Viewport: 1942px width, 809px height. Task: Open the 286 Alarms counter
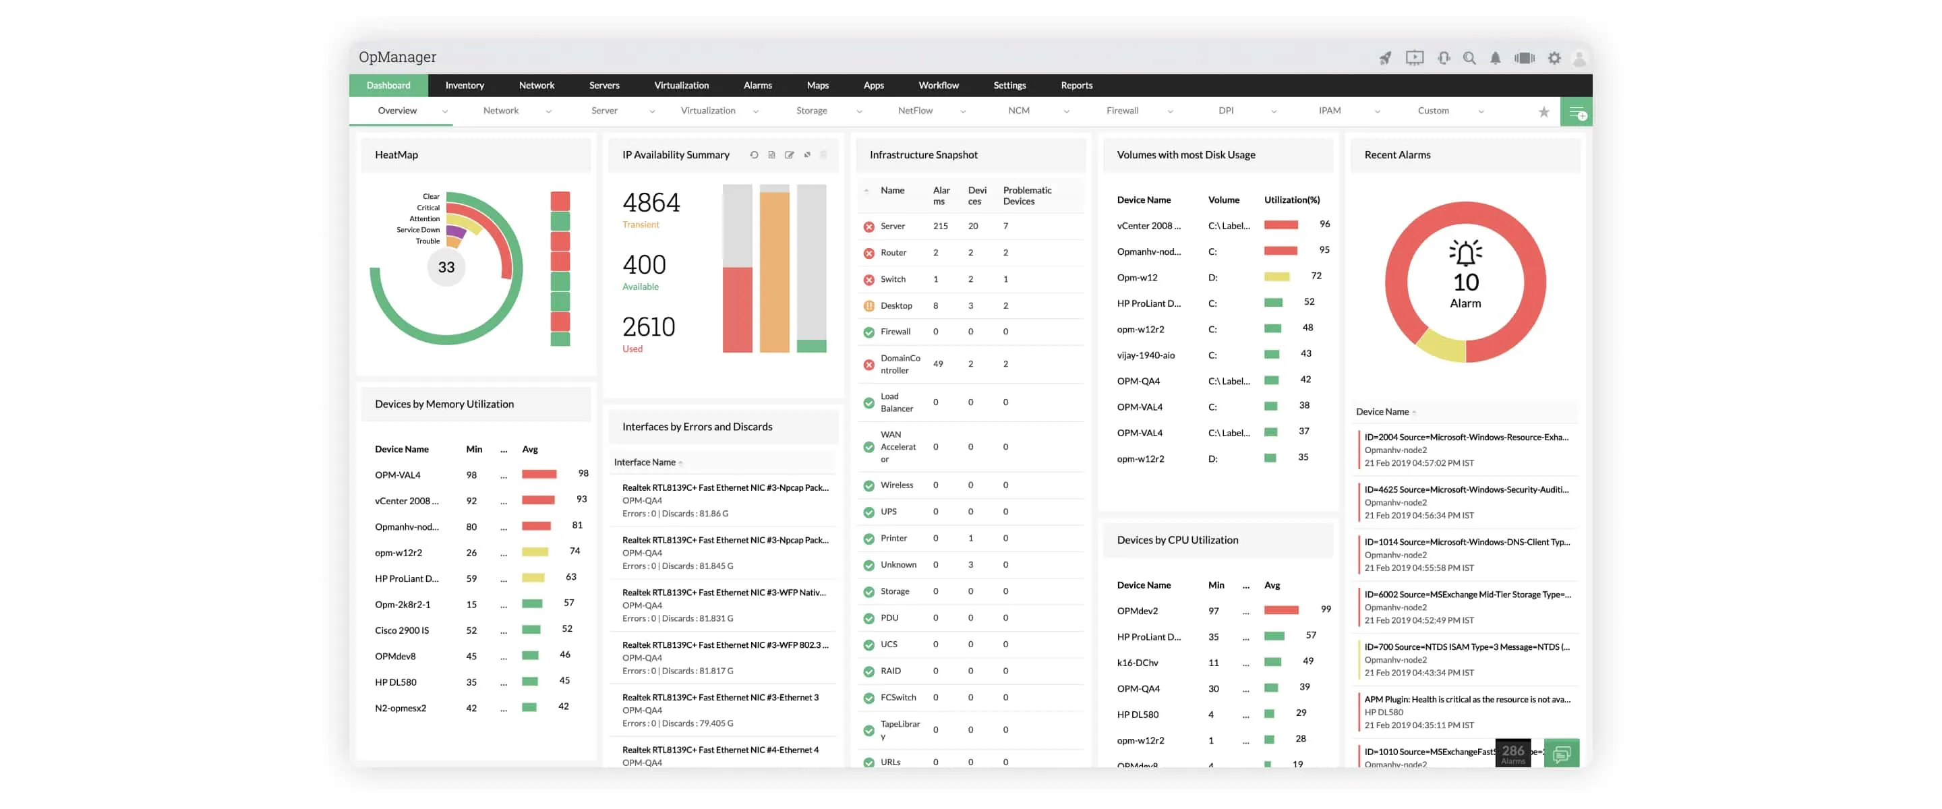click(1513, 752)
